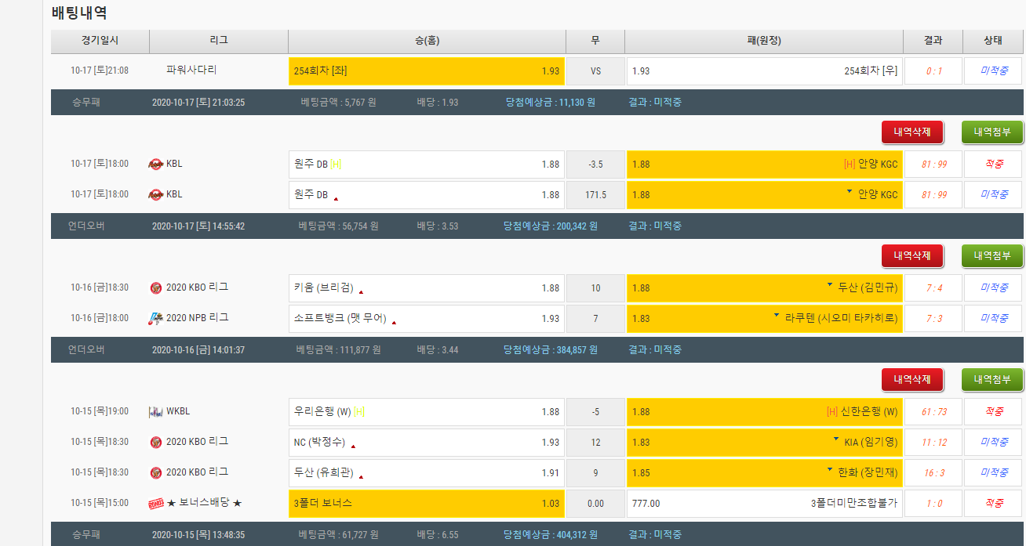Select the 경기일시 column header

tap(100, 41)
